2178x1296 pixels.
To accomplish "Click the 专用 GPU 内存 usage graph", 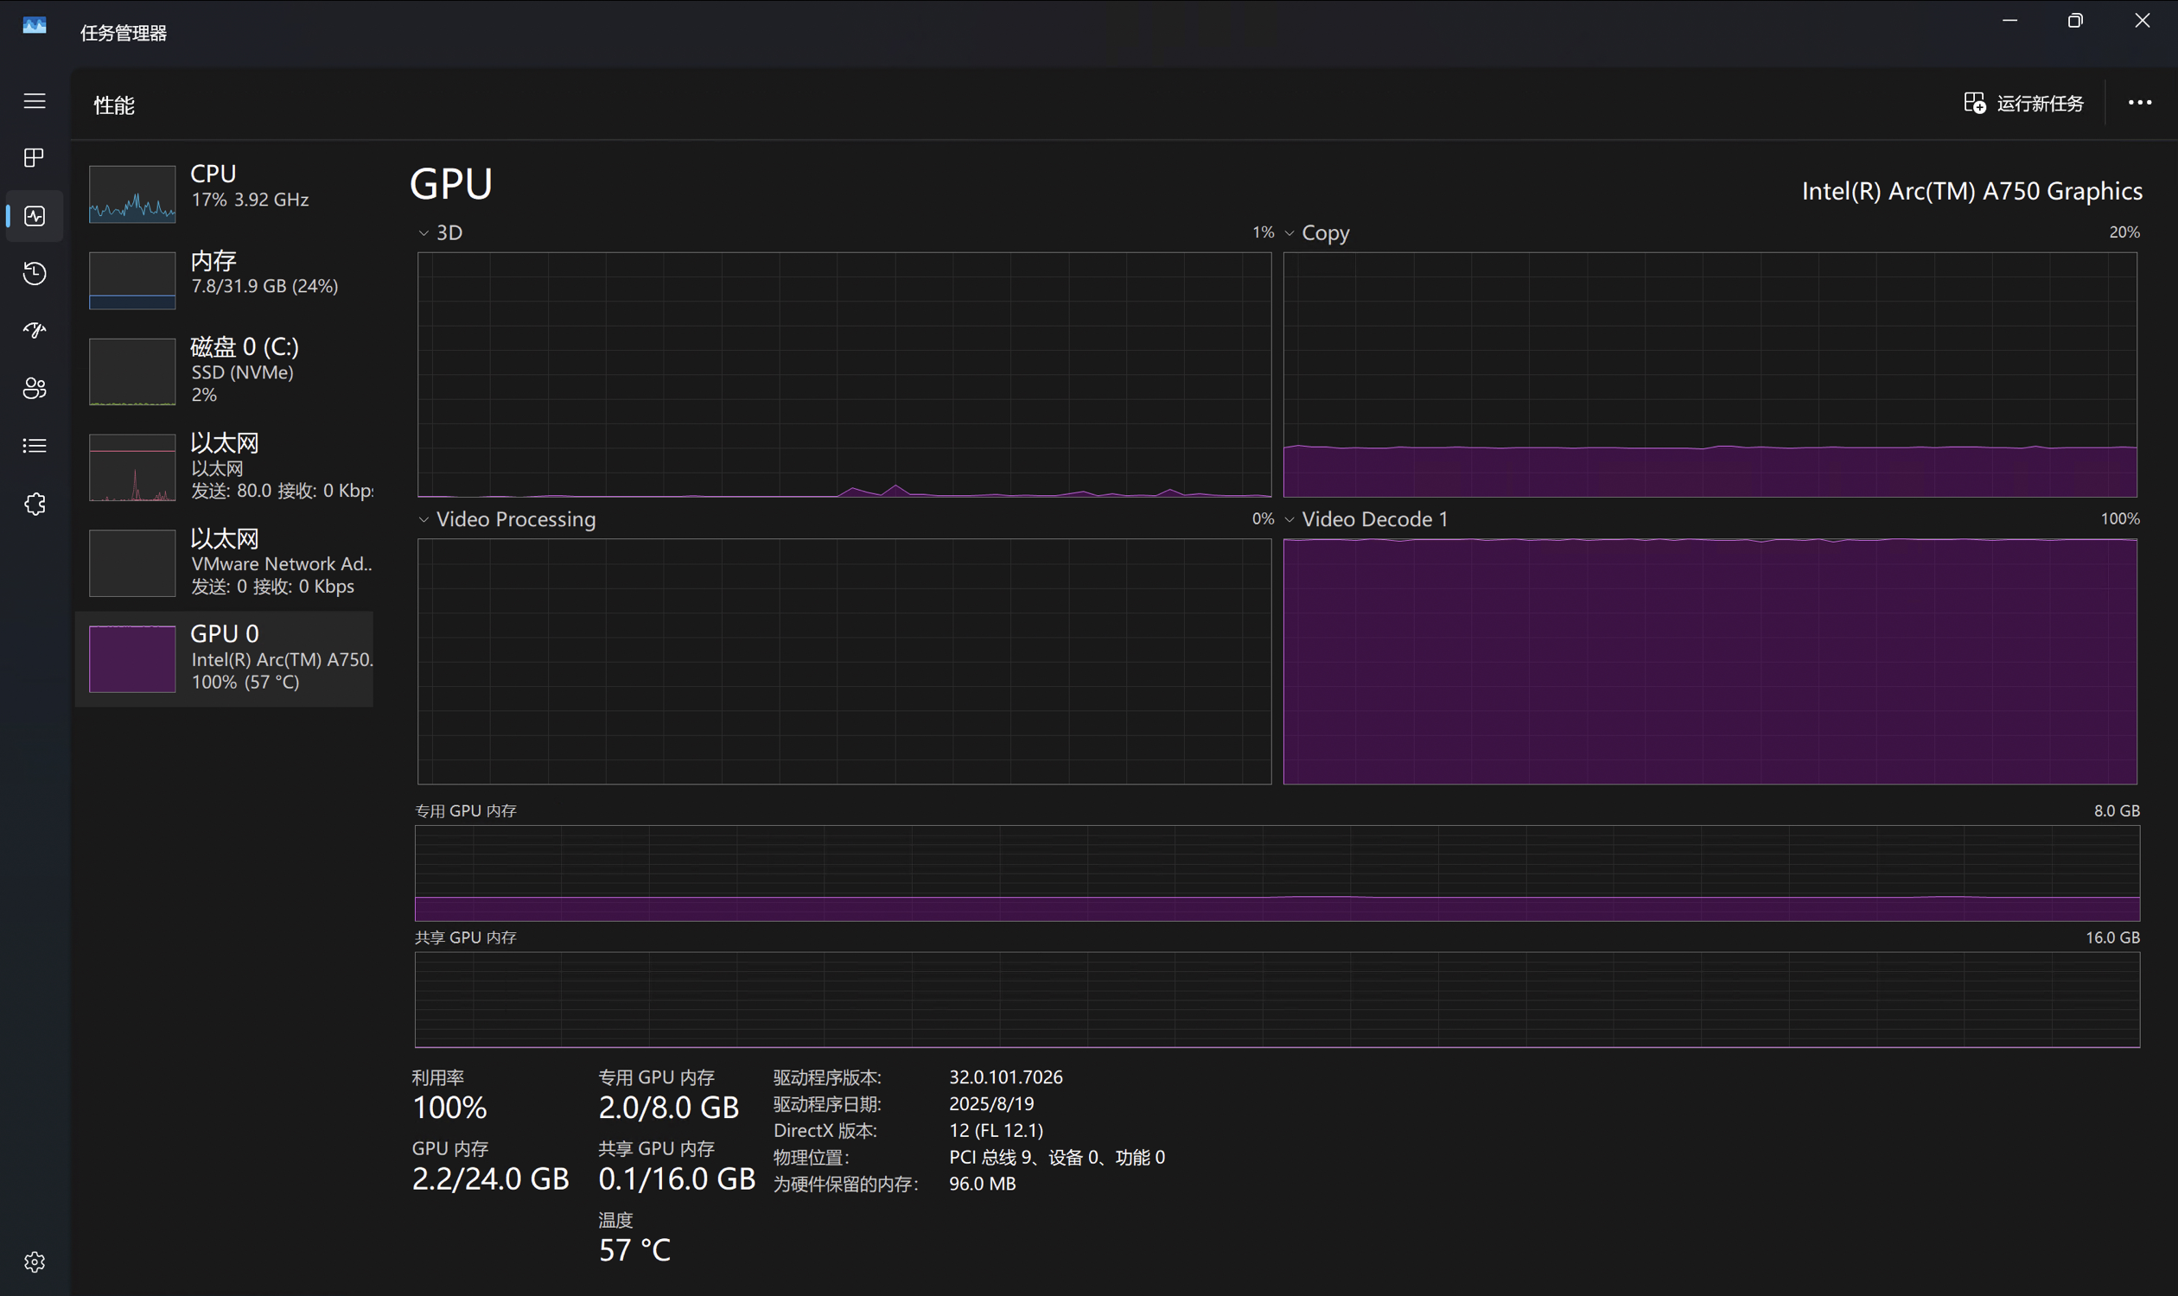I will click(1277, 874).
